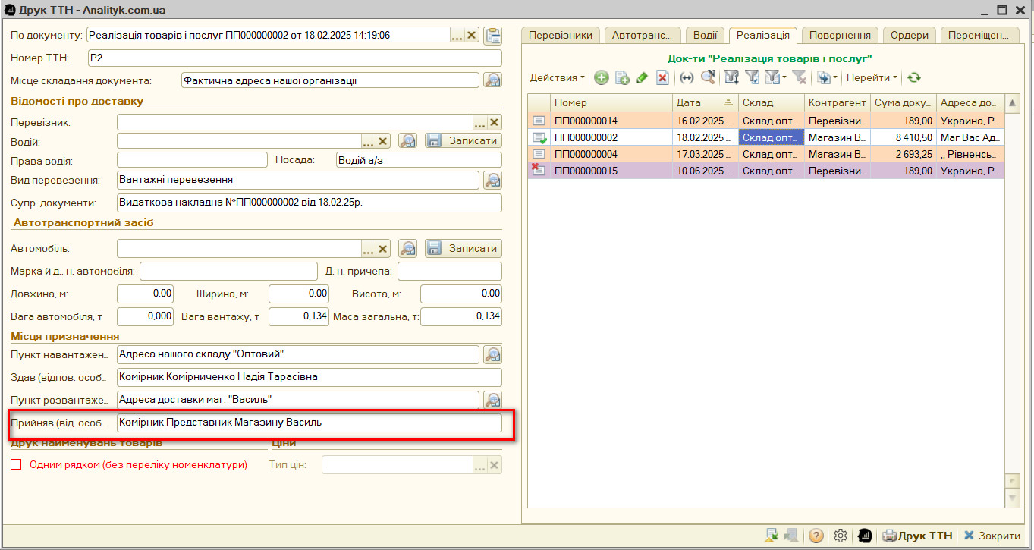
Task: Toggle the 'Одним рядком' checkbox
Action: coord(16,464)
